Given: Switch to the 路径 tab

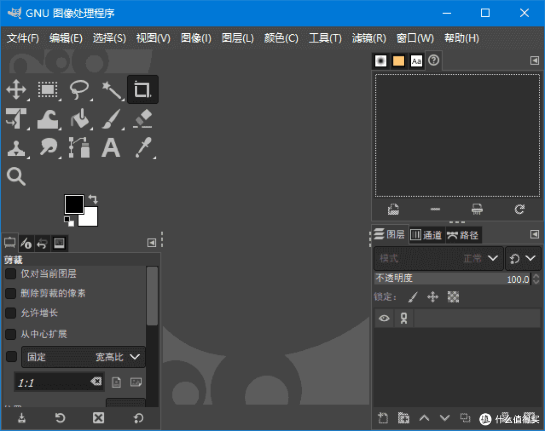Looking at the screenshot, I should (x=463, y=235).
